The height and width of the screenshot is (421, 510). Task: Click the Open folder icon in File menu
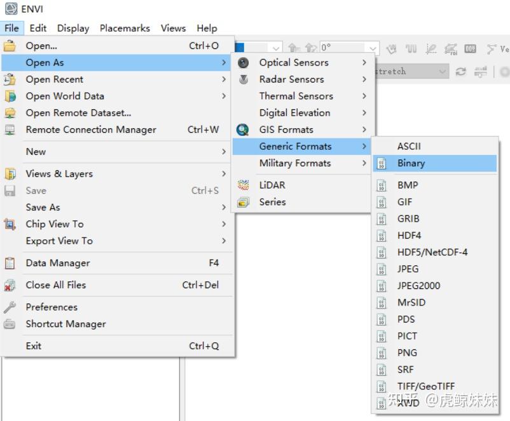(x=10, y=46)
